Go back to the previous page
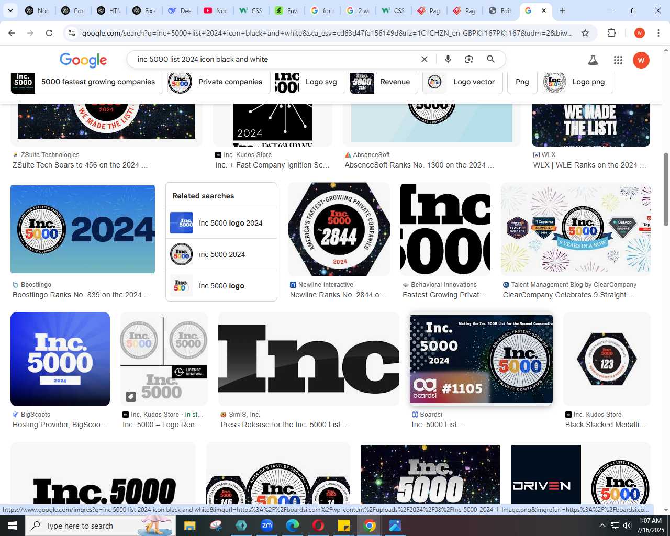The height and width of the screenshot is (536, 670). pyautogui.click(x=12, y=33)
